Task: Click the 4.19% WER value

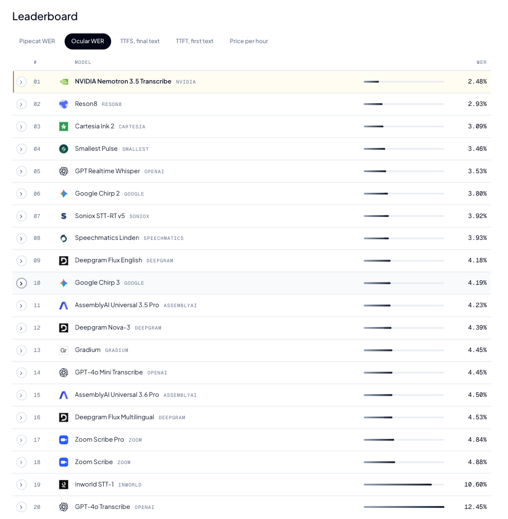Action: 477,283
